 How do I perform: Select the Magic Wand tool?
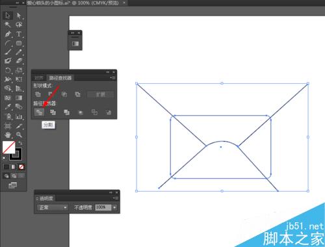pyautogui.click(x=8, y=25)
